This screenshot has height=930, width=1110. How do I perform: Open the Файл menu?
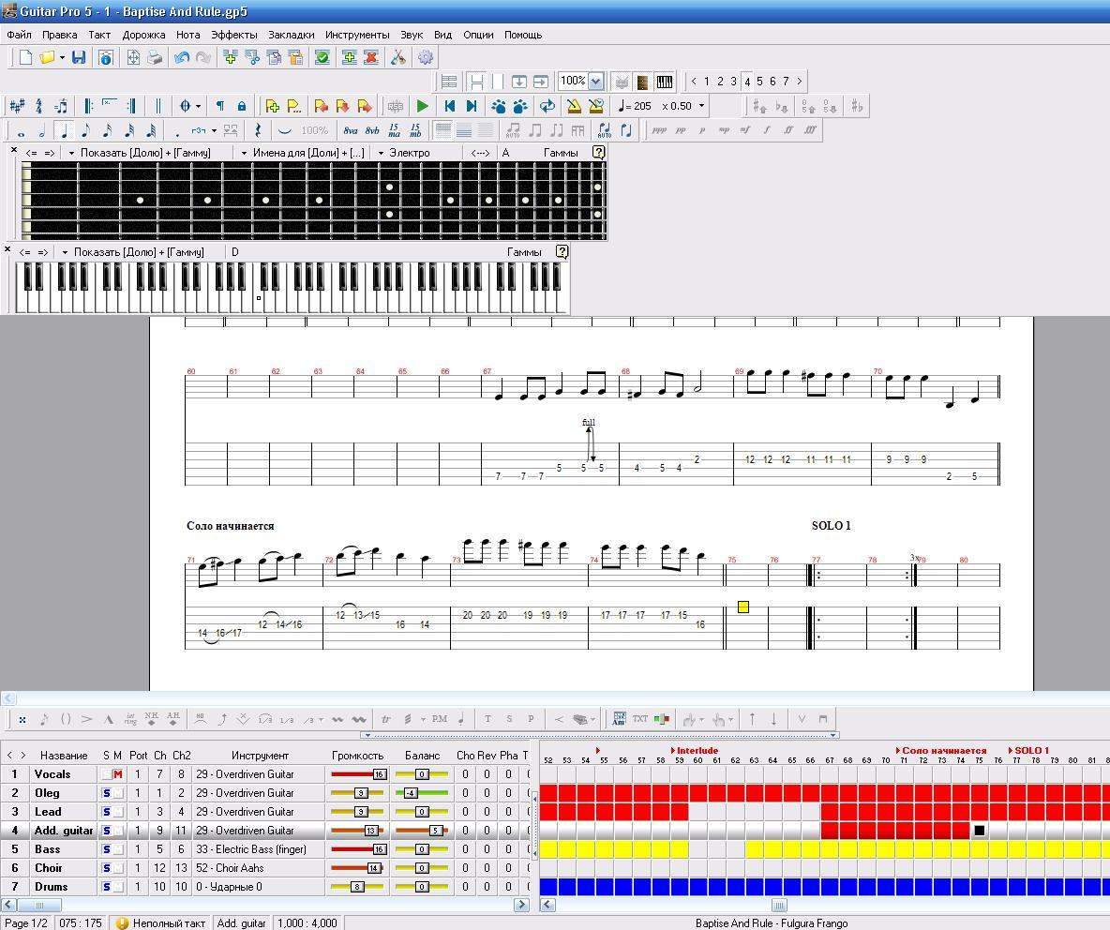[19, 35]
